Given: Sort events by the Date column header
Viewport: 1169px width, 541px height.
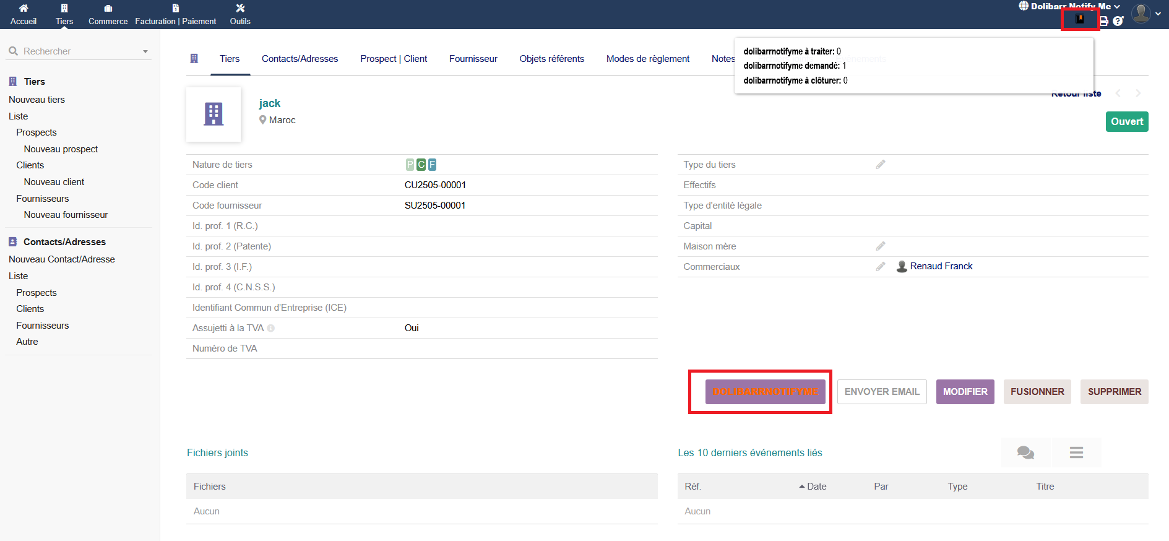Looking at the screenshot, I should point(816,487).
